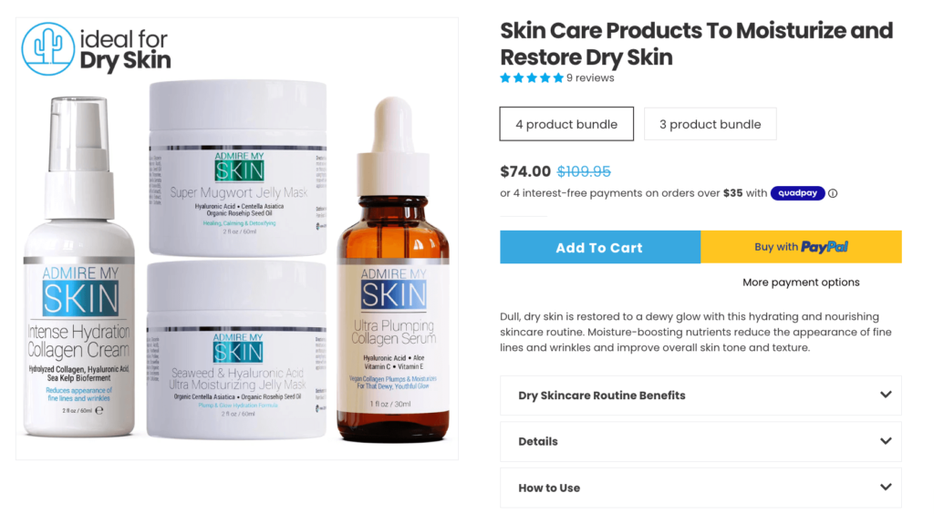
Task: Expand the How to Use section
Action: click(x=700, y=488)
